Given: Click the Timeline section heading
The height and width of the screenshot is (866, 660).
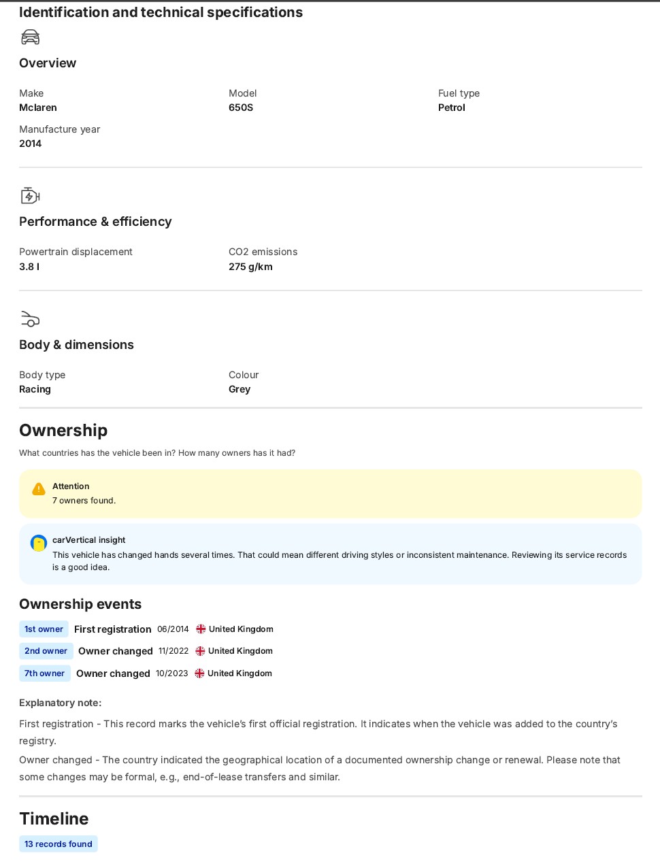Looking at the screenshot, I should (54, 819).
